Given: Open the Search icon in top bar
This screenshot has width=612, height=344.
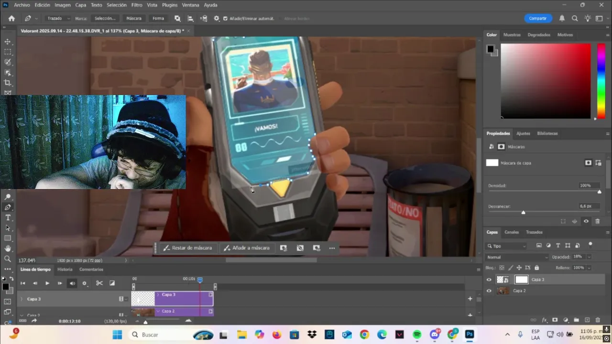Looking at the screenshot, I should 575,18.
